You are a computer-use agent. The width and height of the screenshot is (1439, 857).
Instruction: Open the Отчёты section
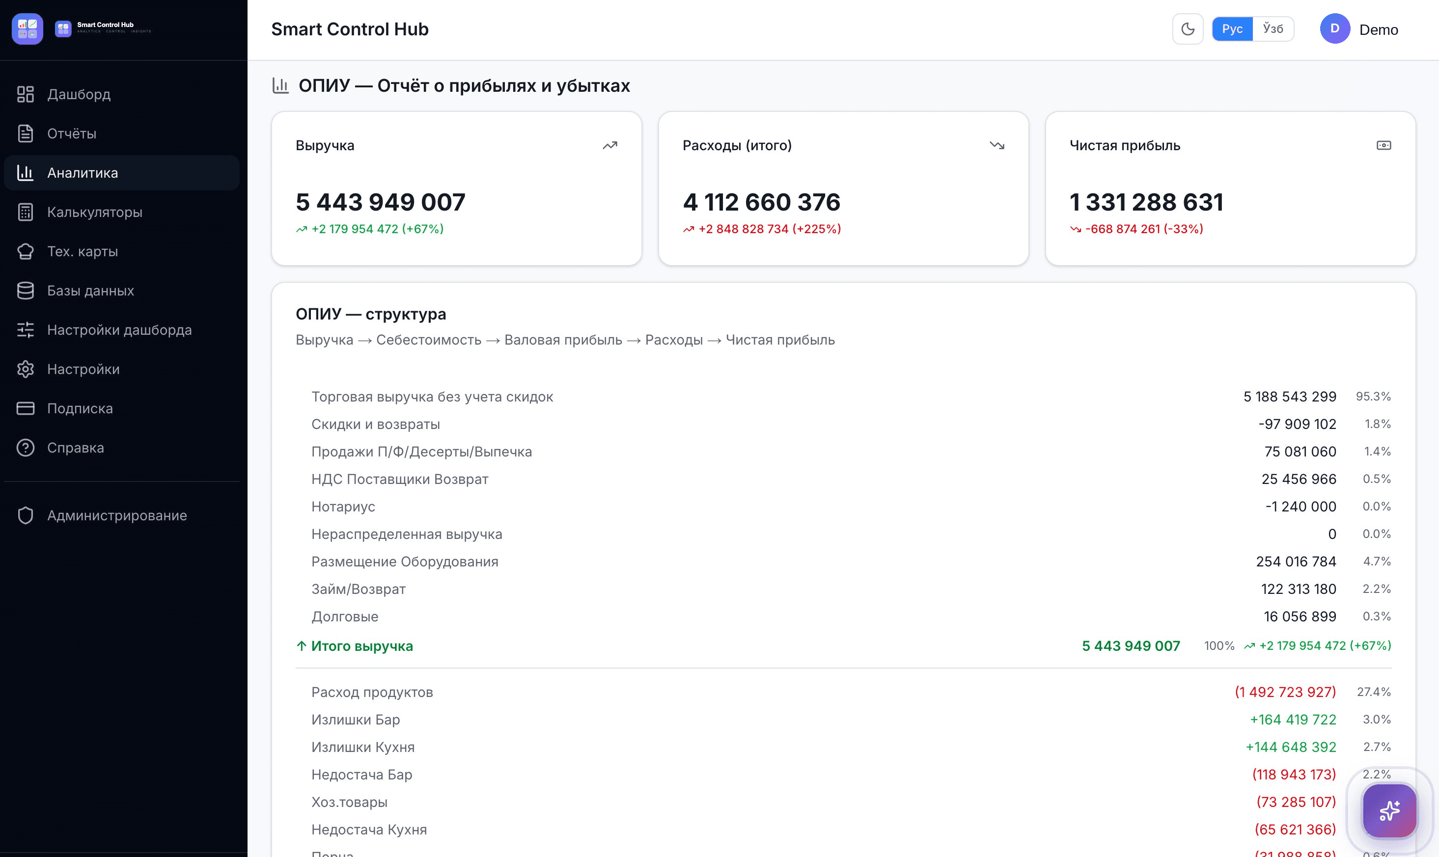122,134
